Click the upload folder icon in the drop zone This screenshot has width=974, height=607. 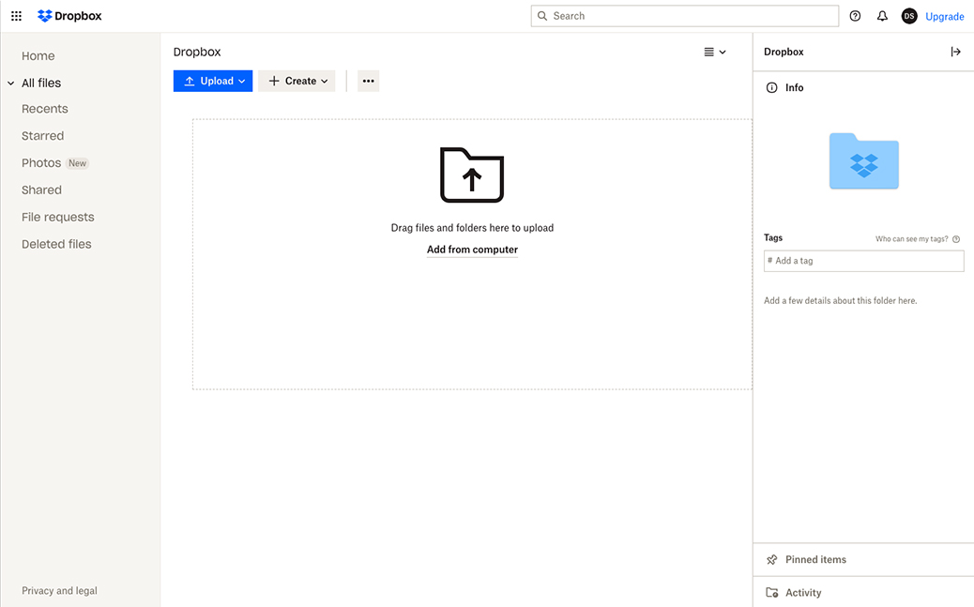pos(472,175)
